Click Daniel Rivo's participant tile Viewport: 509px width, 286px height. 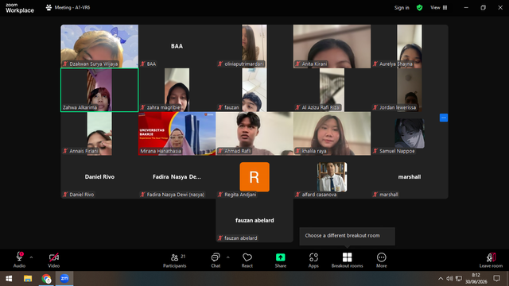coord(99,177)
